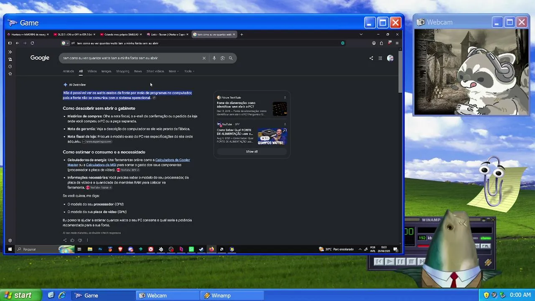Click the inner Windows Start button
This screenshot has width=535, height=301.
pos(10,249)
